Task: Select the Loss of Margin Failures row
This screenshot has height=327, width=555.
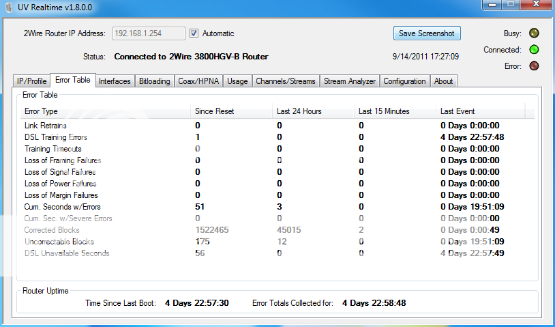Action: tap(277, 195)
